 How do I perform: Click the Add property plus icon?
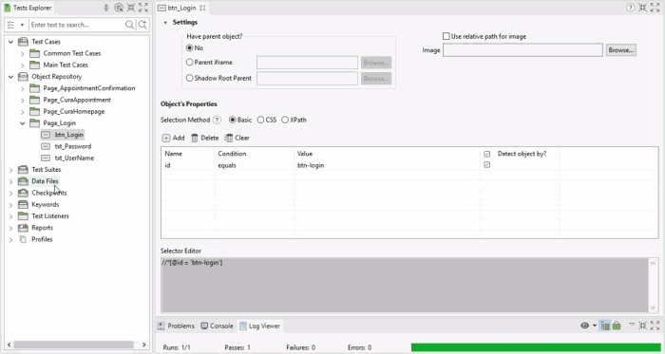[x=166, y=138]
